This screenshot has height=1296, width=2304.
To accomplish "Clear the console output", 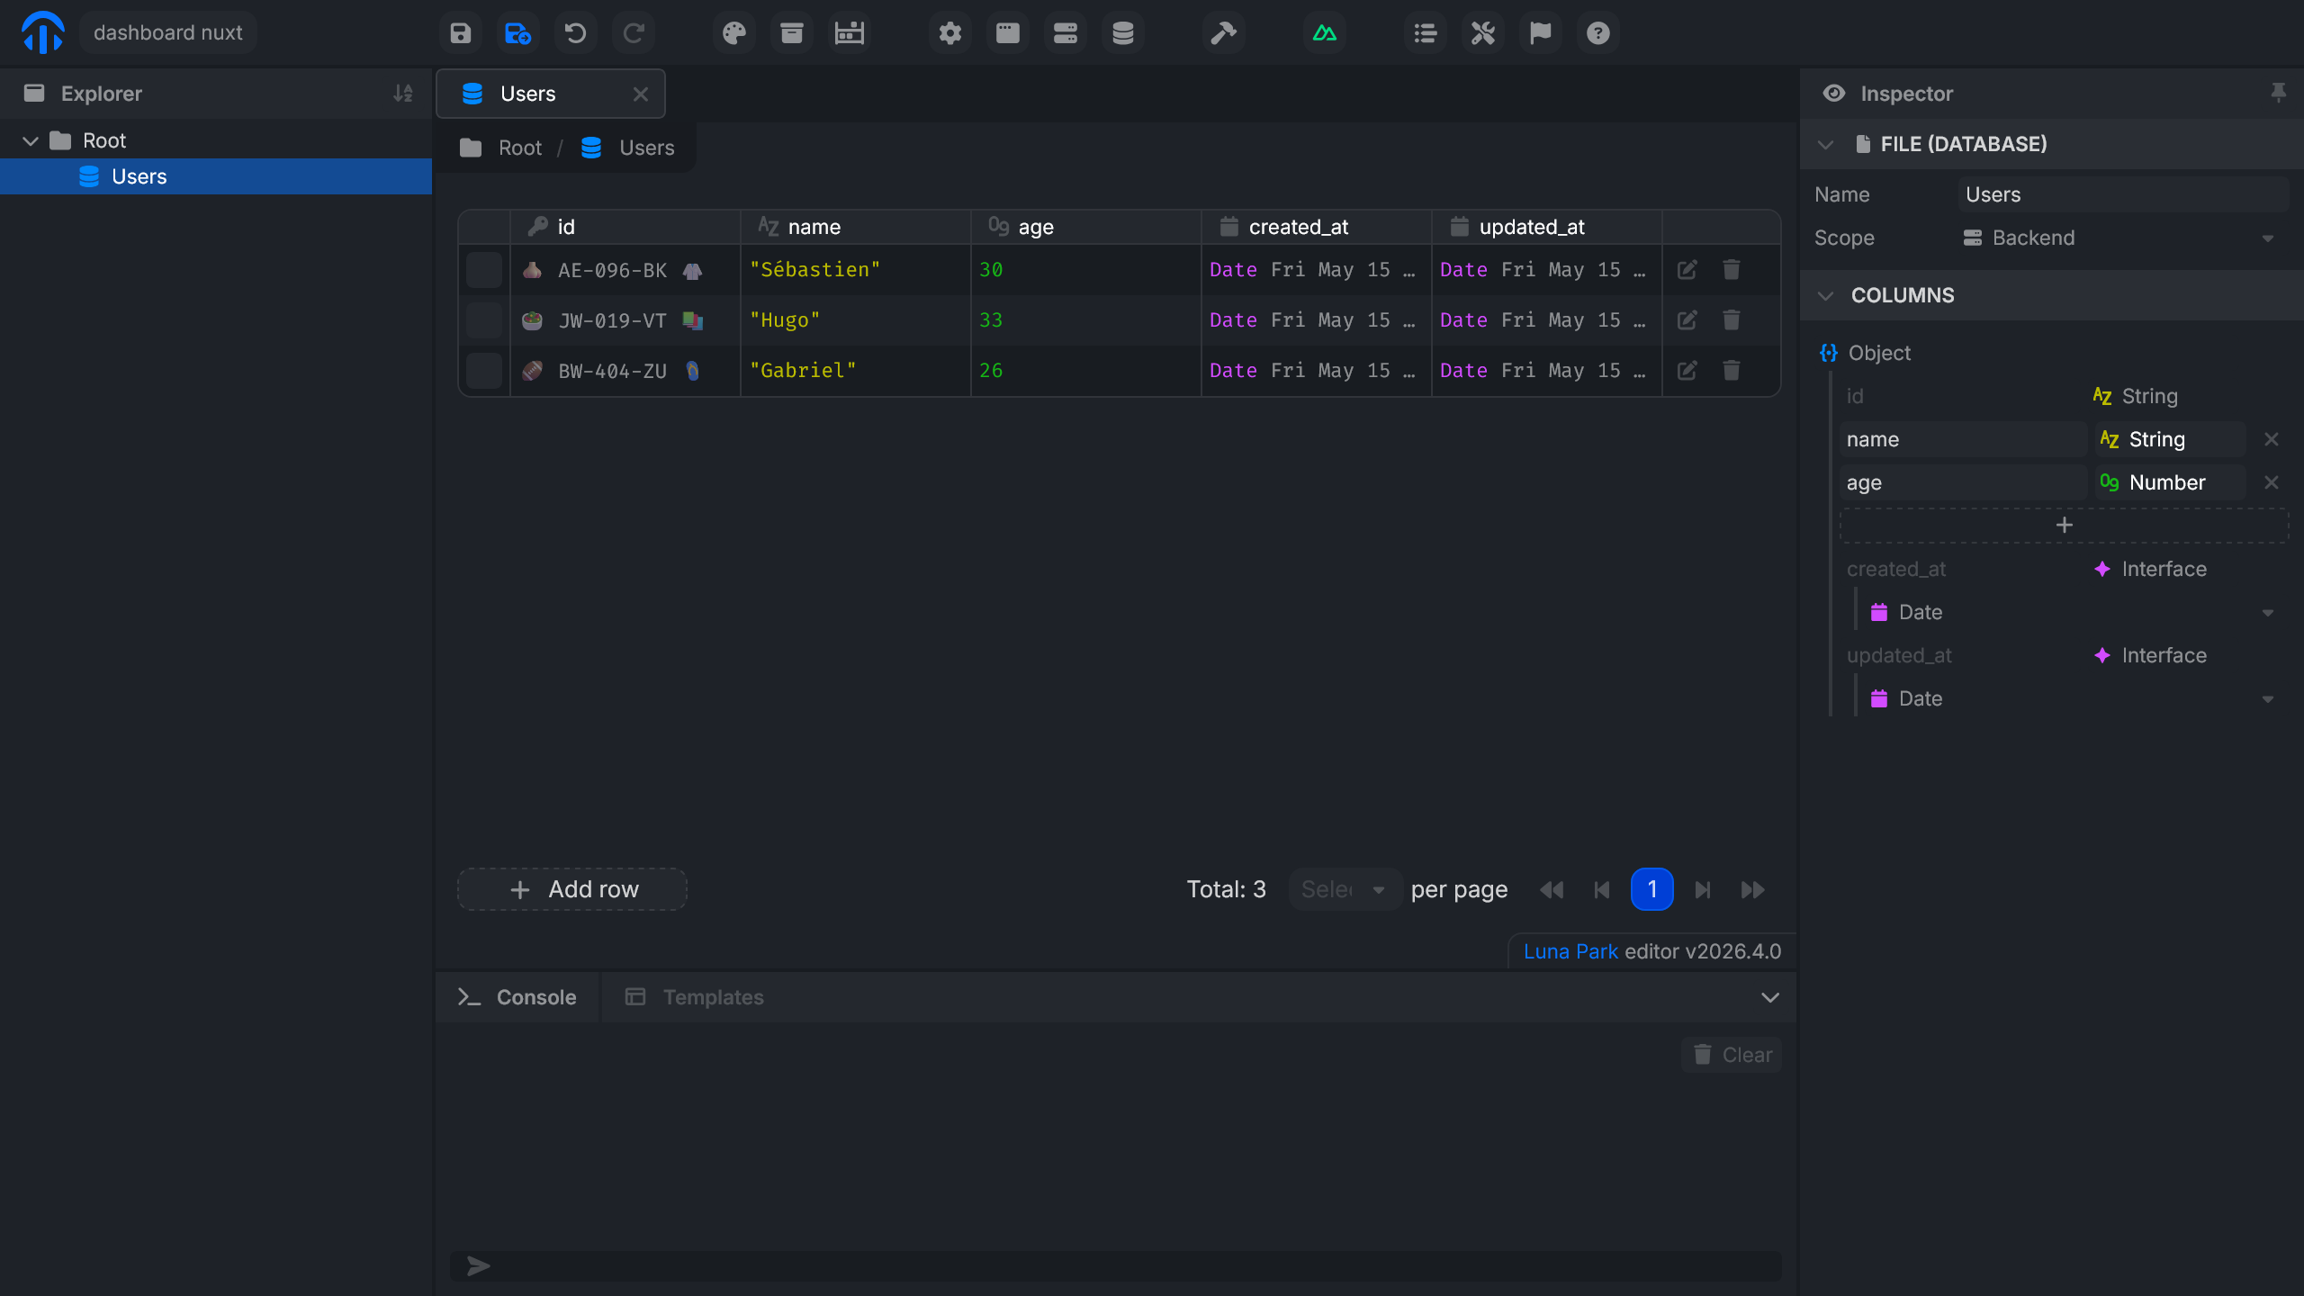I will 1732,1055.
